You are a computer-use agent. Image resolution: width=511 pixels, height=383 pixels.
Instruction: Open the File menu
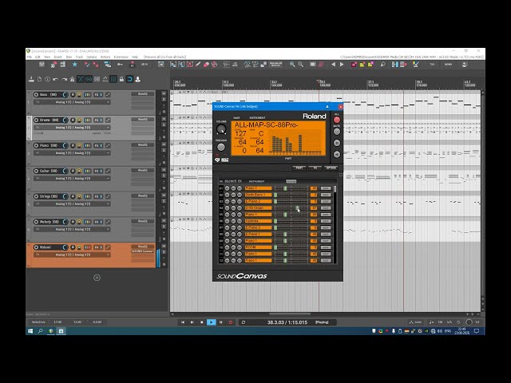pyautogui.click(x=30, y=57)
